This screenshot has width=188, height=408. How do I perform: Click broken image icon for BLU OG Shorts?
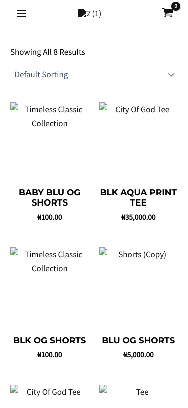pos(103,252)
